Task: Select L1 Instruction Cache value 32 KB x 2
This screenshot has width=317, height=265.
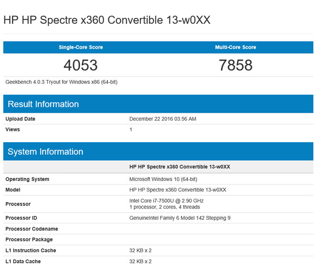Action: coord(140,250)
